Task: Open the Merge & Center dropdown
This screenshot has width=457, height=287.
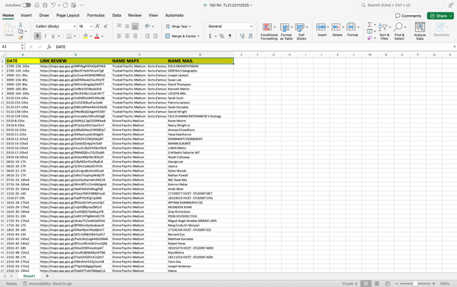Action: pos(199,36)
